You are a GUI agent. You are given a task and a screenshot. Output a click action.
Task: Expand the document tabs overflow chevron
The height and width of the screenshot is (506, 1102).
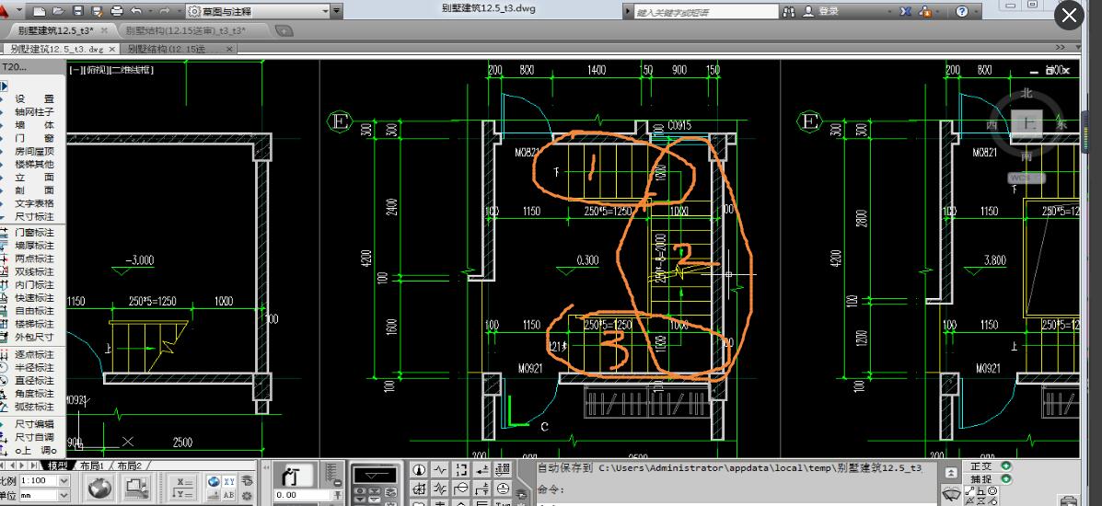click(x=1060, y=48)
